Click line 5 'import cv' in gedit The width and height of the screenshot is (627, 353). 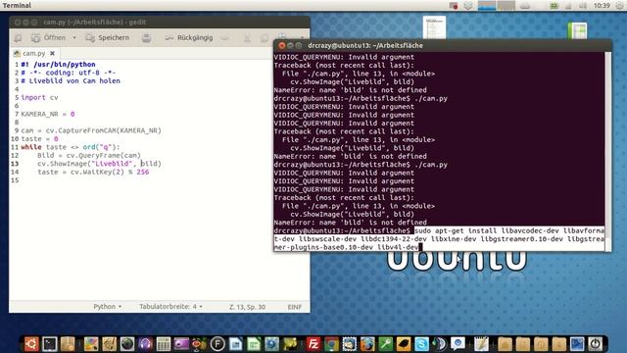coord(39,97)
